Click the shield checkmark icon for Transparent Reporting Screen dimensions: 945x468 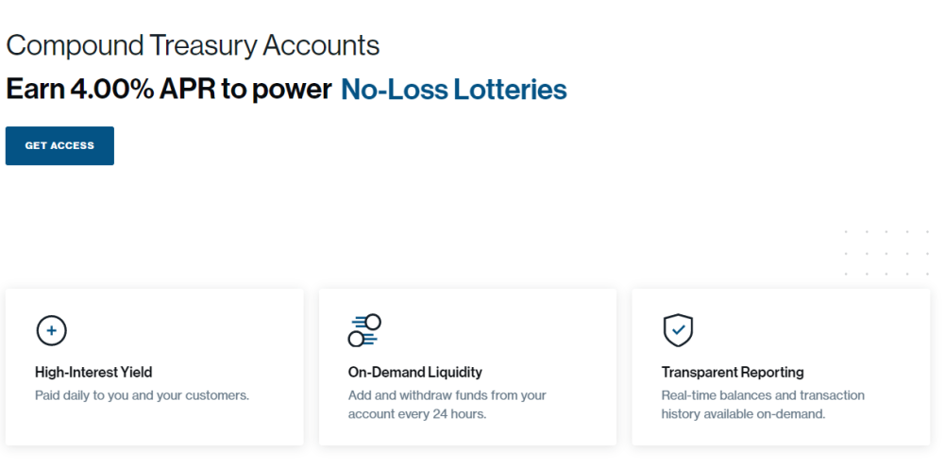coord(678,330)
